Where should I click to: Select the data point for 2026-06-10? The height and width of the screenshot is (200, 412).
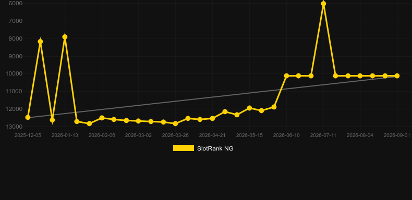coord(286,76)
